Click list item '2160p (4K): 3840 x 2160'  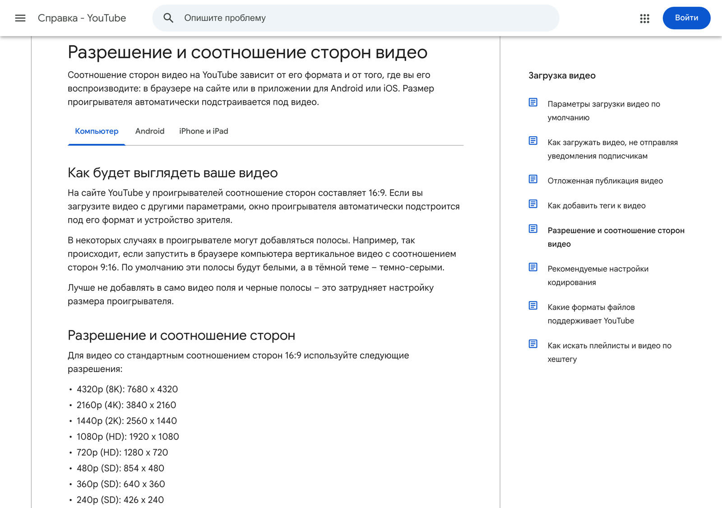click(126, 405)
